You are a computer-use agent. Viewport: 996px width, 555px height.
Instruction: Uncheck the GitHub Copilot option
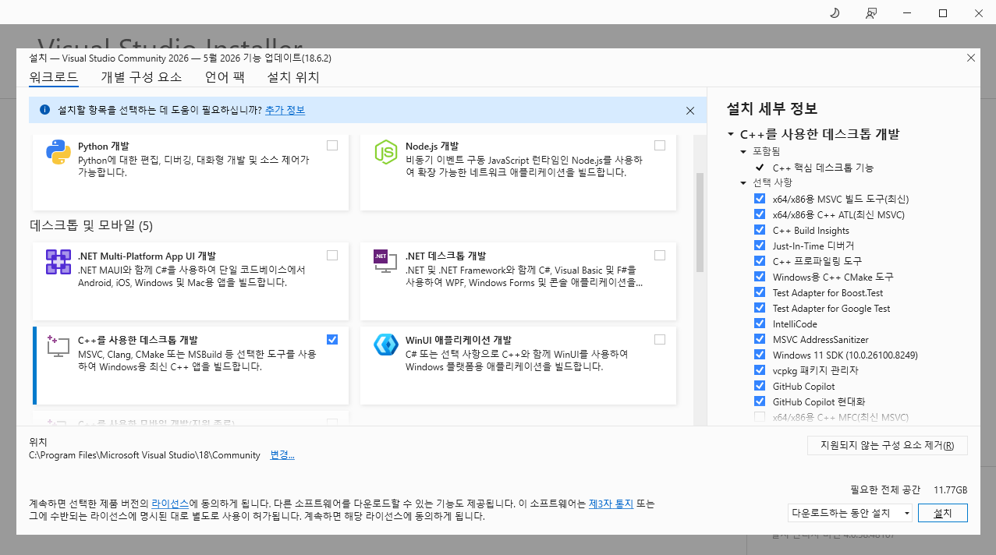(x=760, y=386)
